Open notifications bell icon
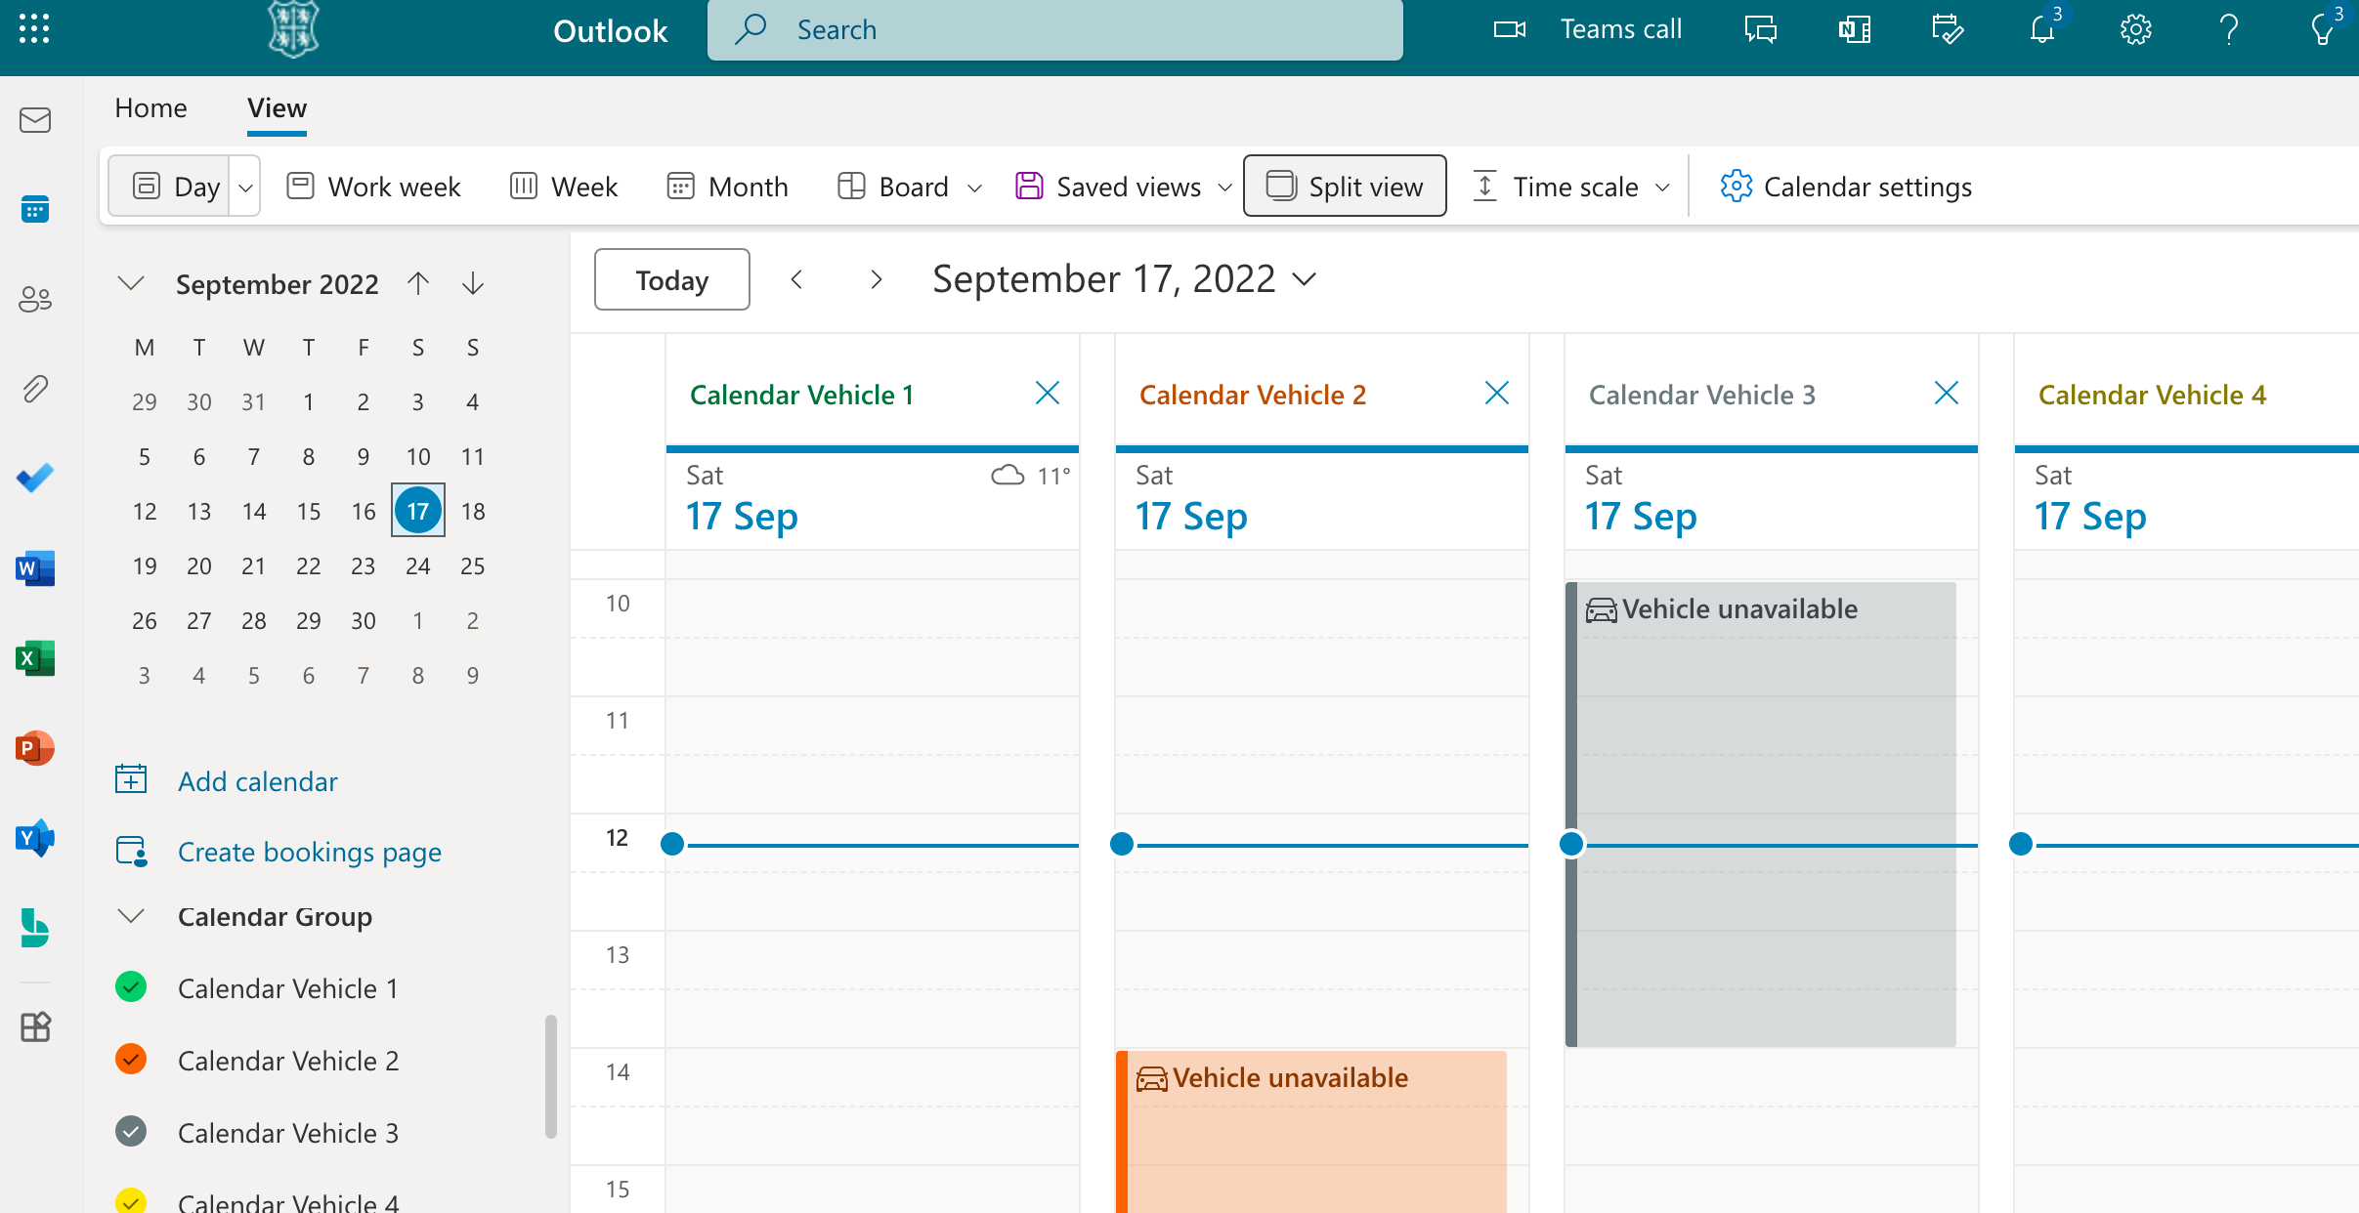Screen dimensions: 2359x1213 (2041, 29)
